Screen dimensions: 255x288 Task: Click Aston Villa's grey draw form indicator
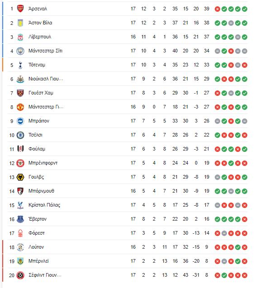click(231, 23)
